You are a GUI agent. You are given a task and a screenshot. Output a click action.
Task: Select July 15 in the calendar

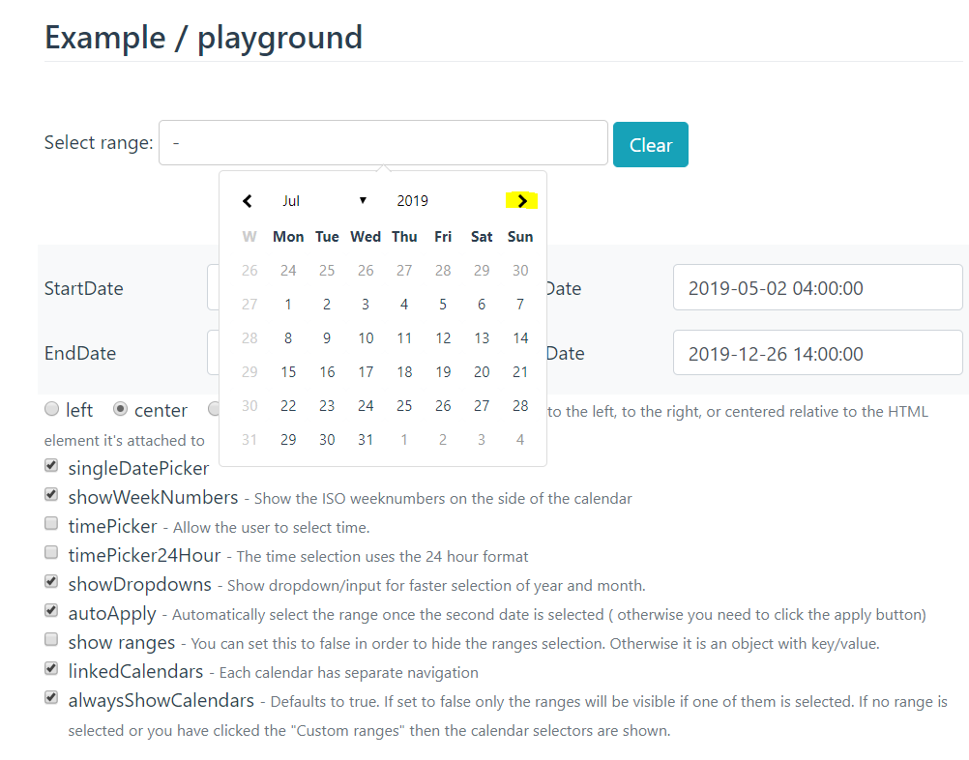288,371
